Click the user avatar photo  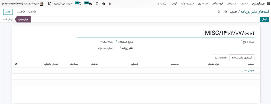(42, 4)
